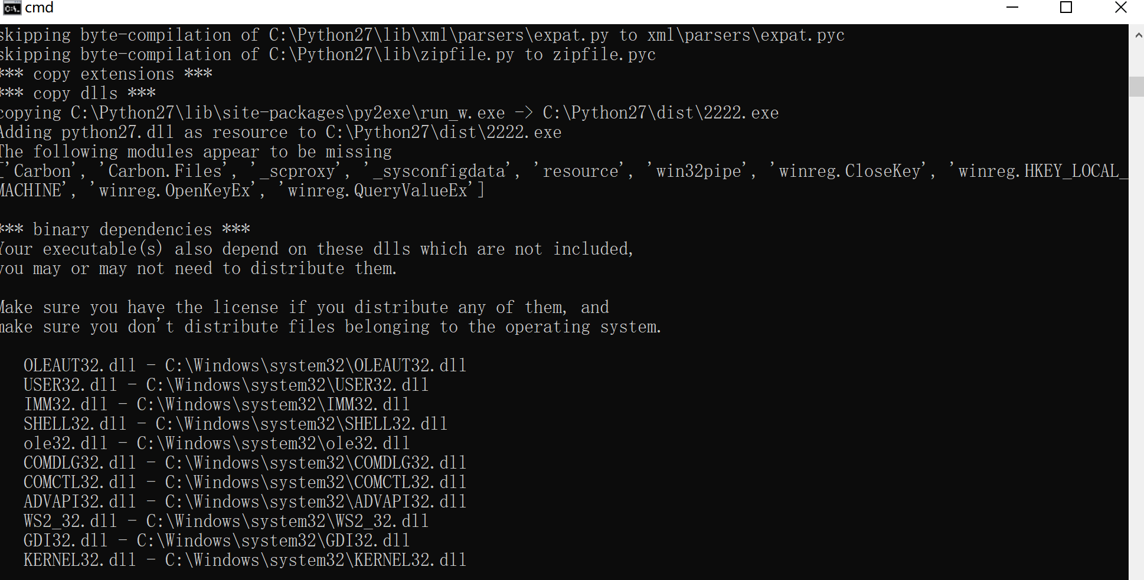Minimize the cmd window

1012,8
